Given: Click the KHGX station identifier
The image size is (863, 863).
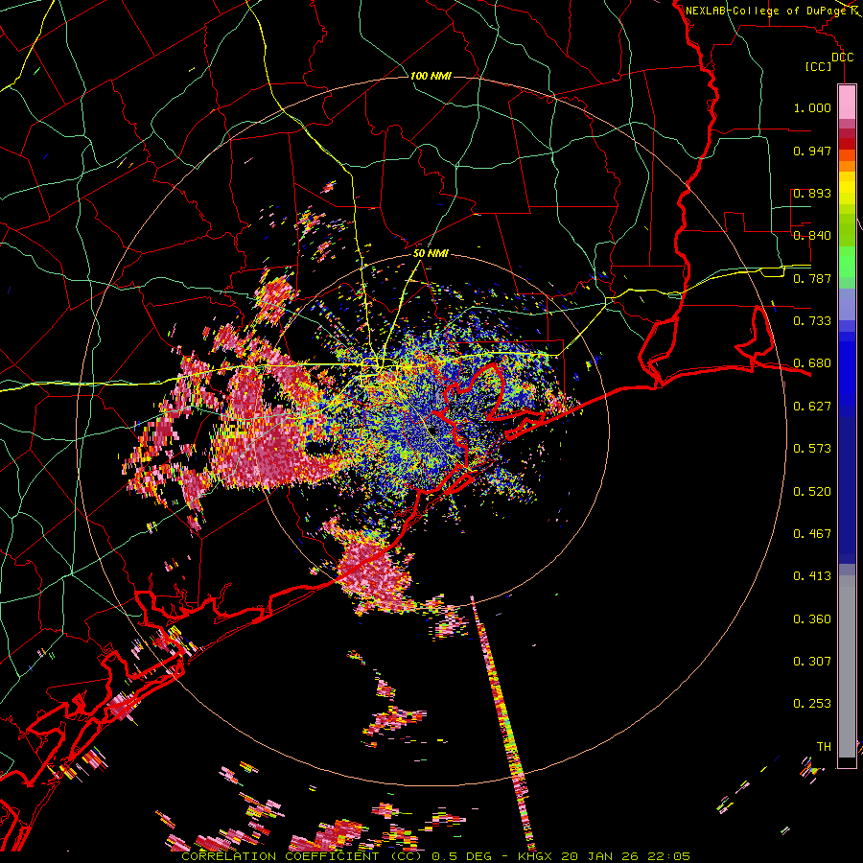Looking at the screenshot, I should [537, 856].
